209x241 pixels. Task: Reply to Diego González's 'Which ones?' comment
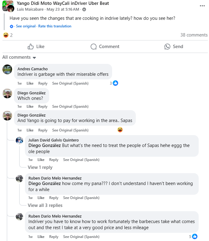click(x=43, y=107)
